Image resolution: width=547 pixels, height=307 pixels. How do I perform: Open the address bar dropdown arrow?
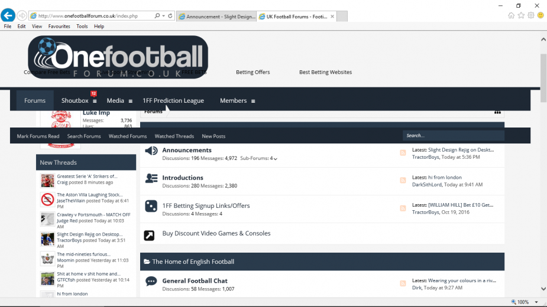point(163,16)
